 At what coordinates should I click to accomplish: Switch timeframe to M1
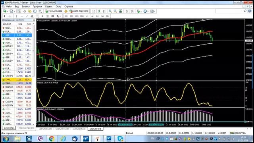tap(66, 16)
